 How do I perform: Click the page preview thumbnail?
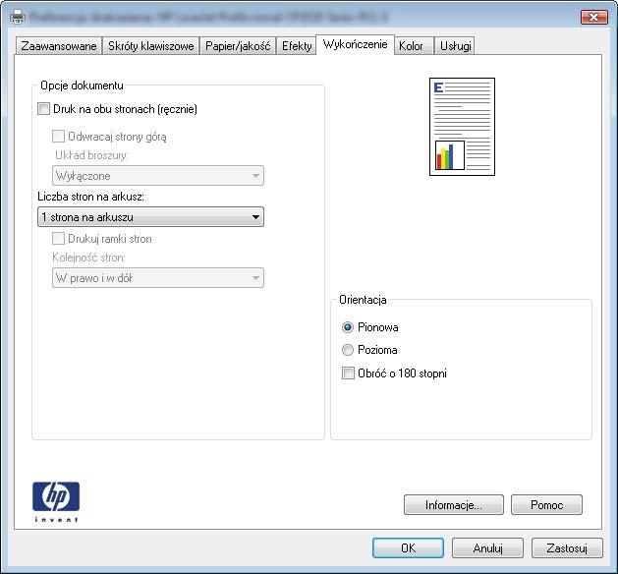point(462,127)
